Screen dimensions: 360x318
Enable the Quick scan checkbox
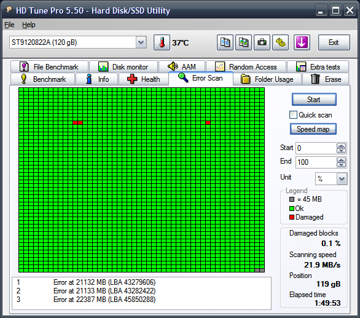(293, 115)
